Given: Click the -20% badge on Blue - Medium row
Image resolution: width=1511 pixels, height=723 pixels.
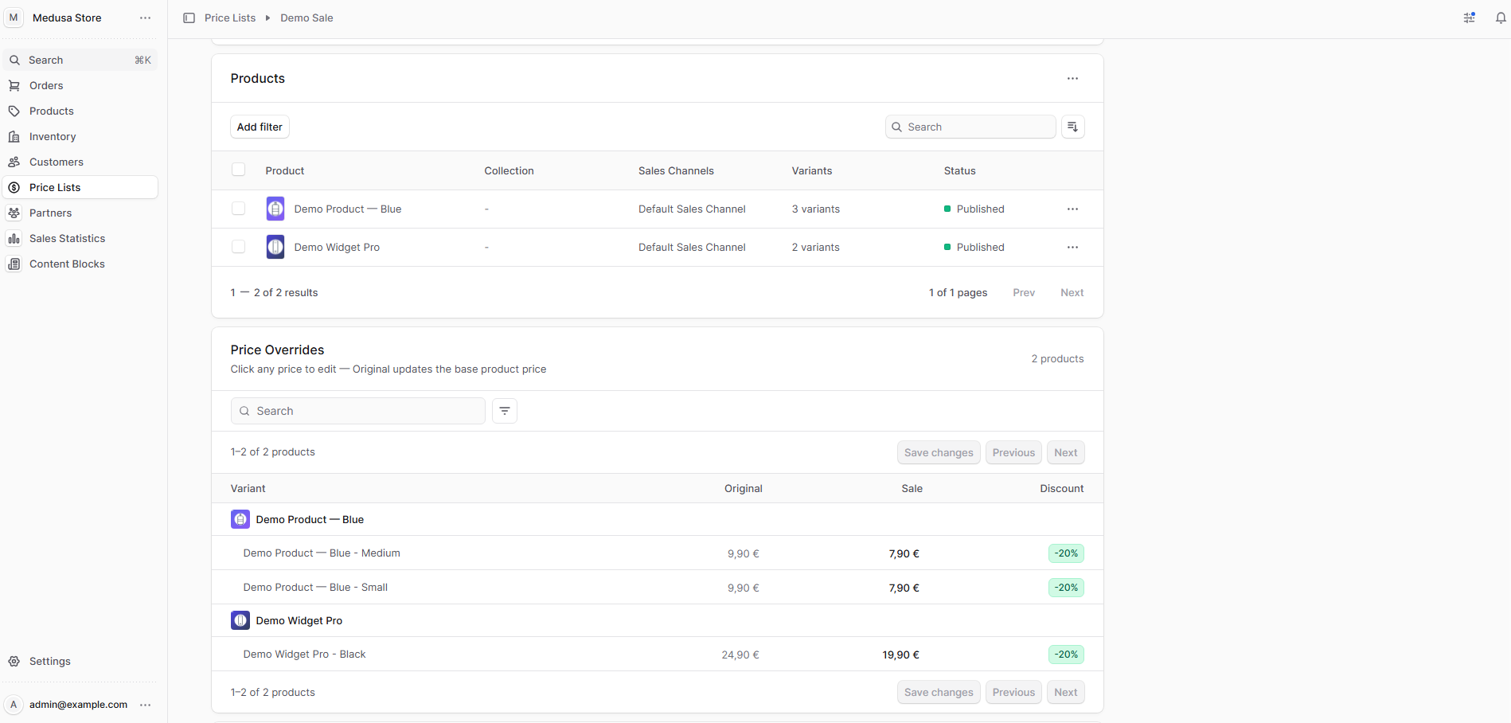Looking at the screenshot, I should [x=1066, y=553].
